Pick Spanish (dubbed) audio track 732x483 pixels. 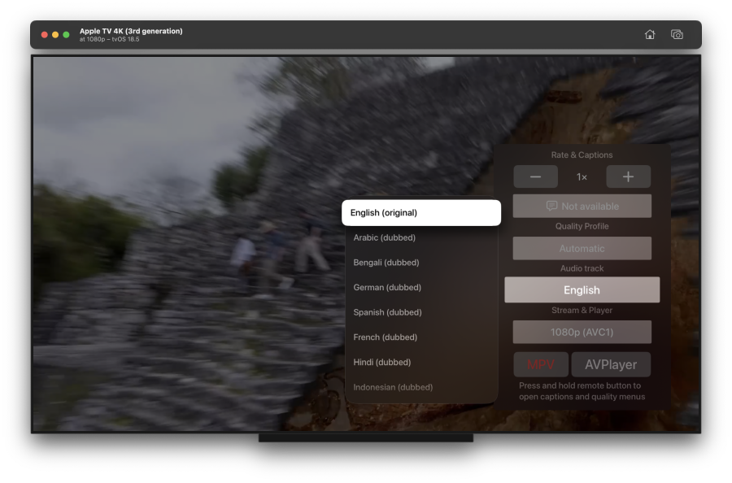(388, 312)
